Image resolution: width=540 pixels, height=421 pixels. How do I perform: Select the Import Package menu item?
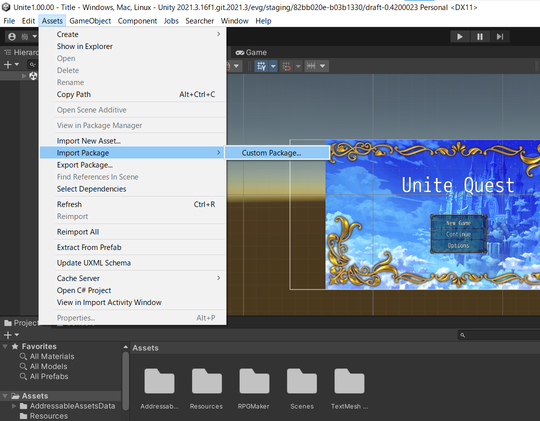point(132,152)
